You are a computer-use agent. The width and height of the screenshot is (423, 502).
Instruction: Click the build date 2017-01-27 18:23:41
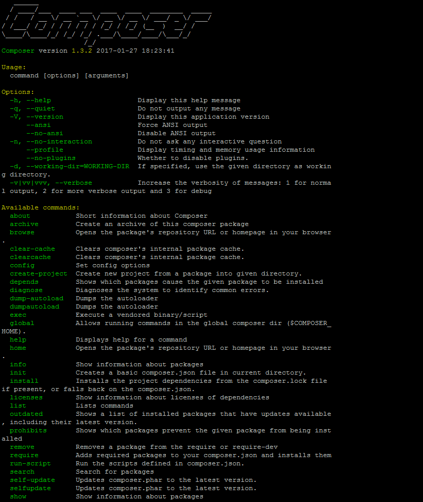coord(135,51)
